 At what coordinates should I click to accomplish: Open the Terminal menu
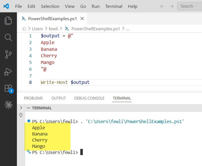114,6
